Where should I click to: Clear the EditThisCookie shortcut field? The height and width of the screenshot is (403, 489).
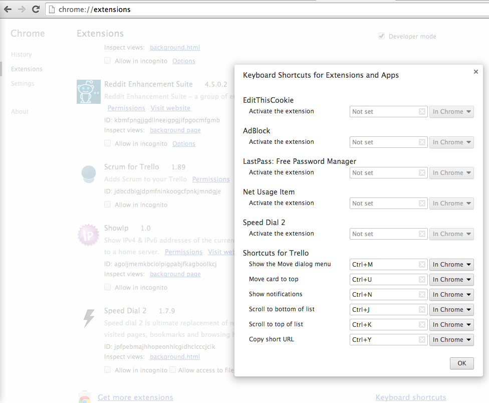(422, 112)
